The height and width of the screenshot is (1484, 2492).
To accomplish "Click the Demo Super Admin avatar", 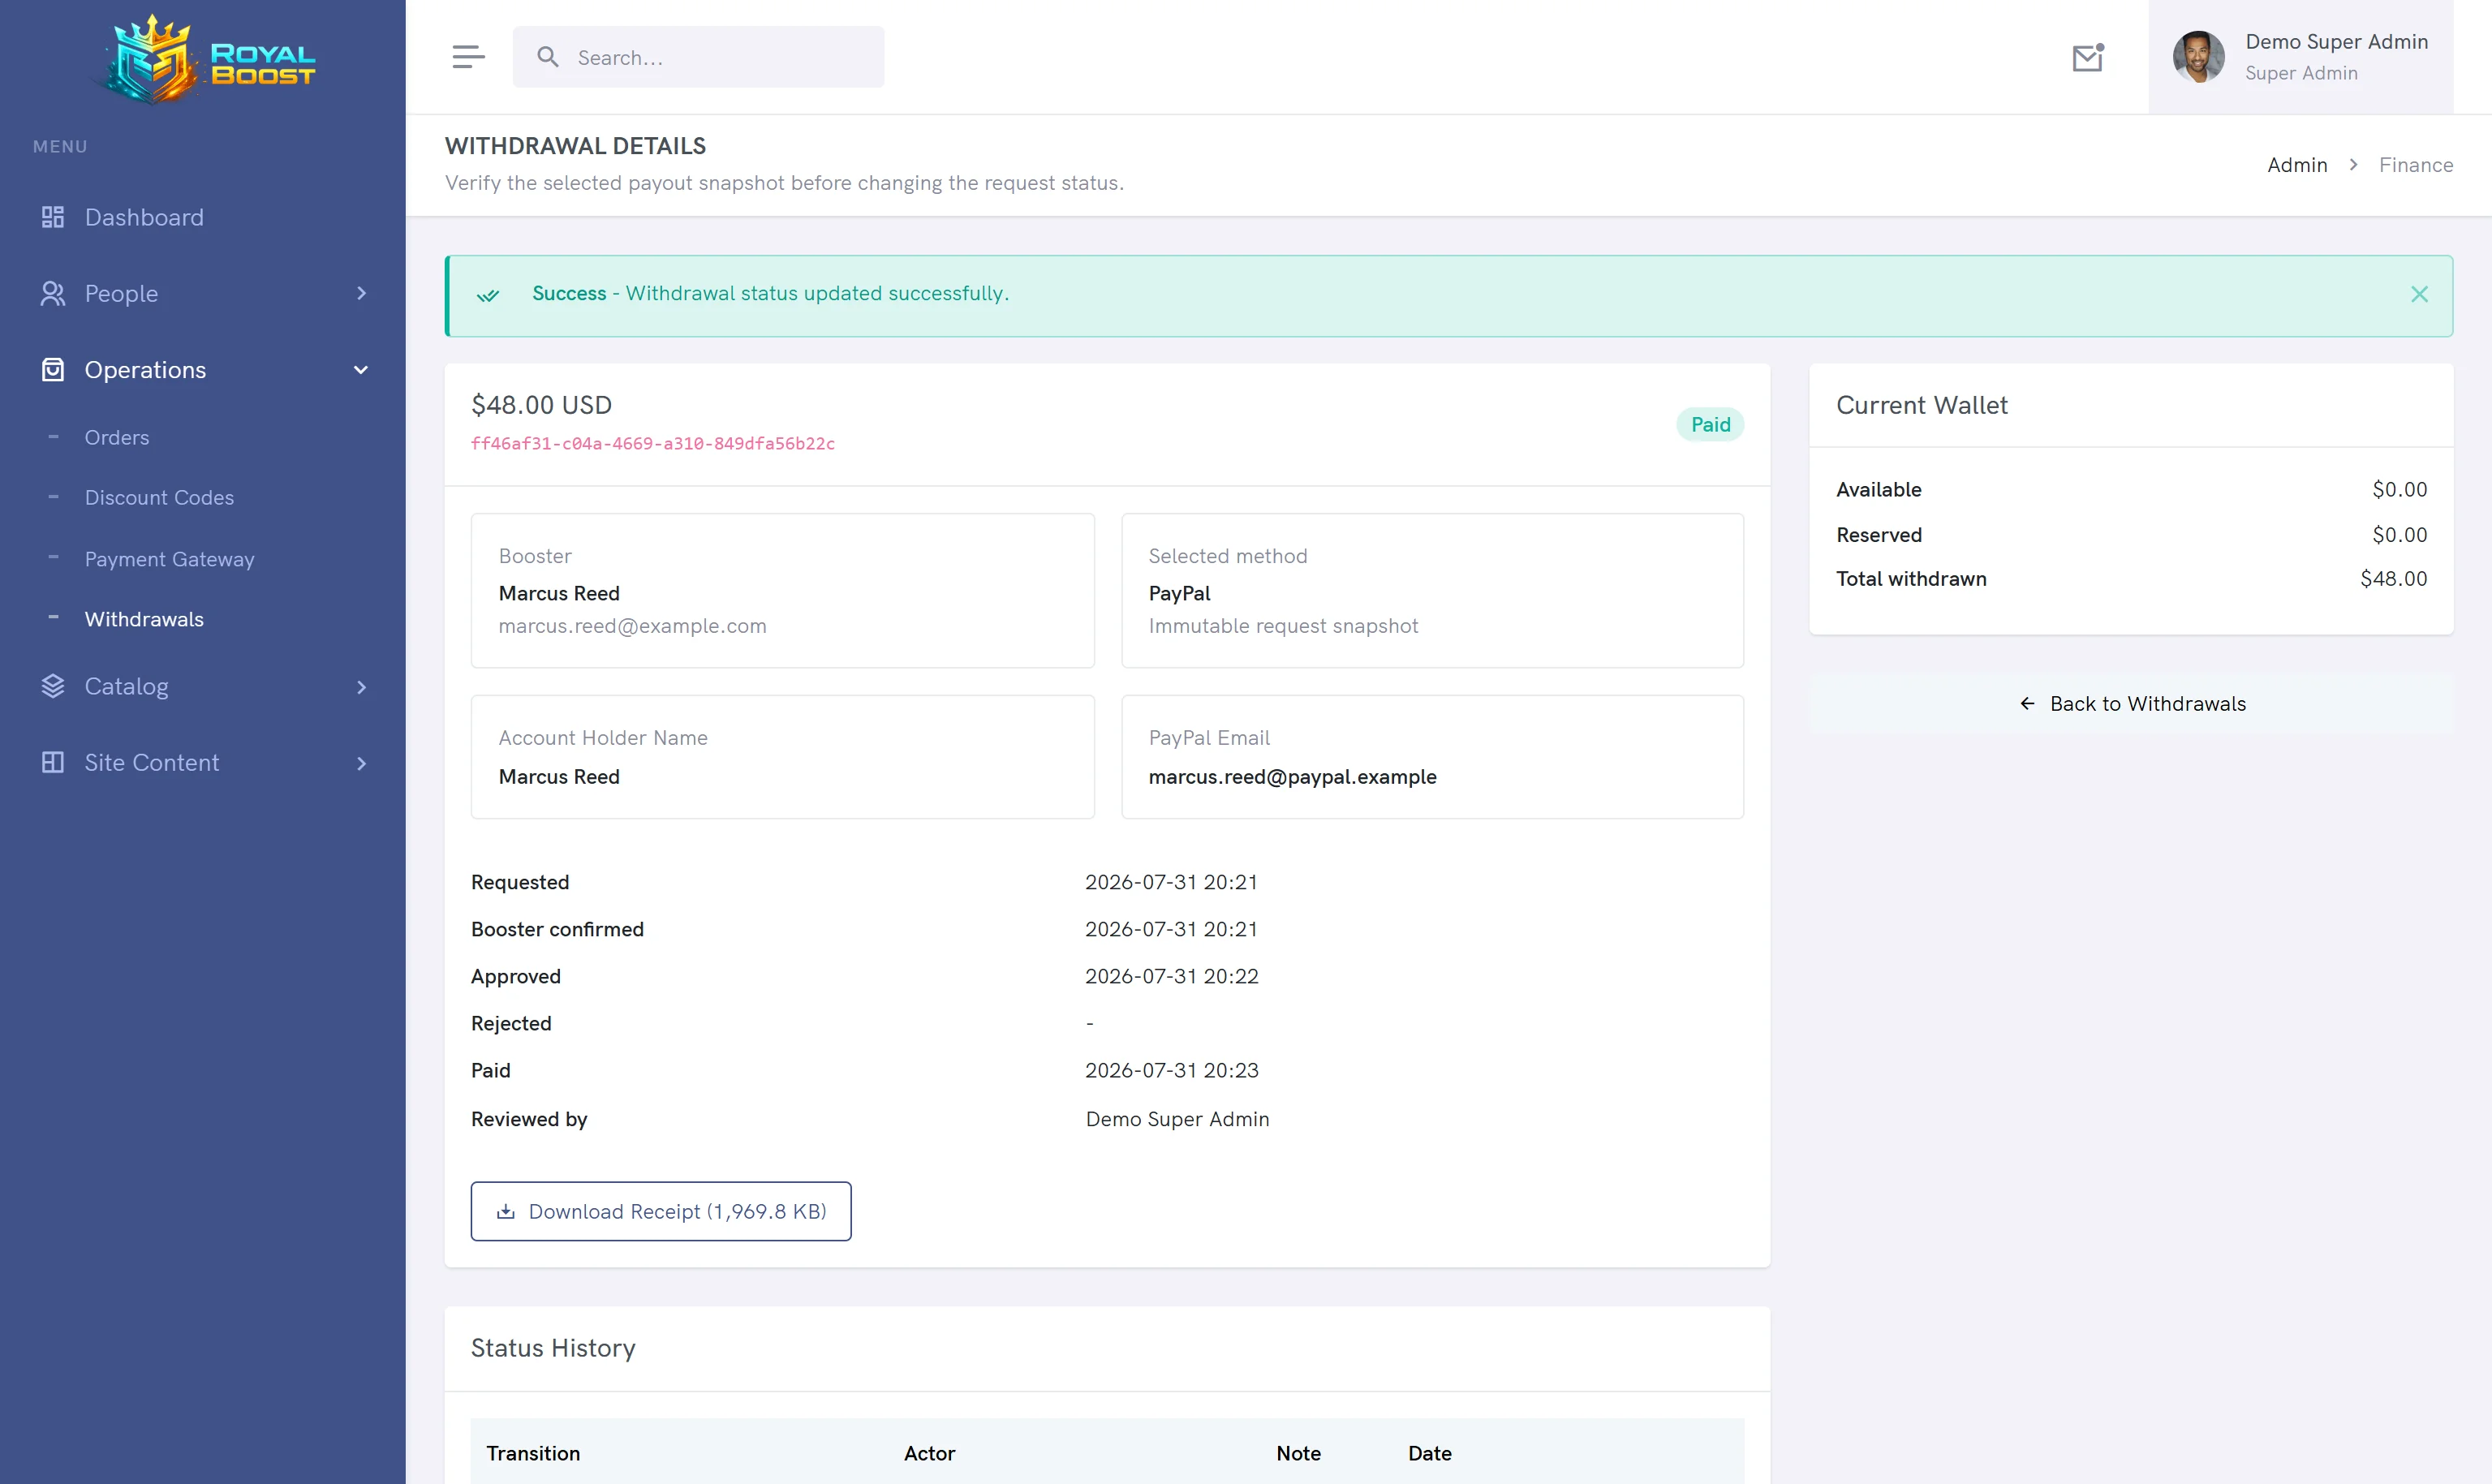I will point(2198,57).
